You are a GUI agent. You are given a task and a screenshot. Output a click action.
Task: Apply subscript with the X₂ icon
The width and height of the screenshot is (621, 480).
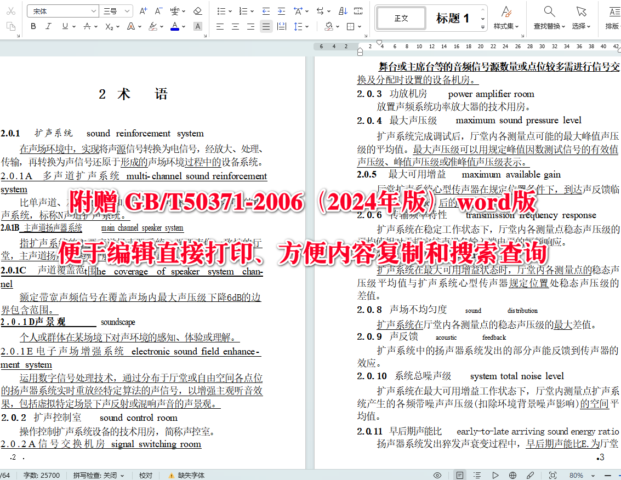click(109, 26)
